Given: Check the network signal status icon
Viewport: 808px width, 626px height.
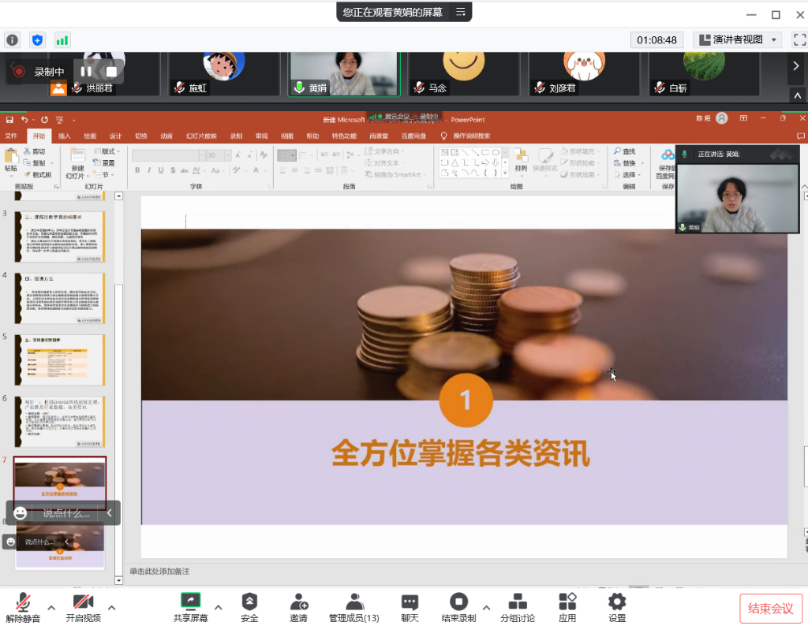Looking at the screenshot, I should point(62,39).
